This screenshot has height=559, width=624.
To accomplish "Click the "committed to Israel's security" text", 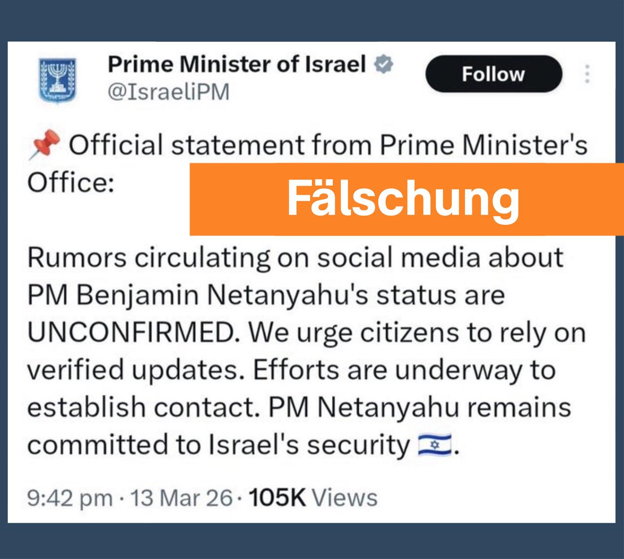I will [x=218, y=445].
